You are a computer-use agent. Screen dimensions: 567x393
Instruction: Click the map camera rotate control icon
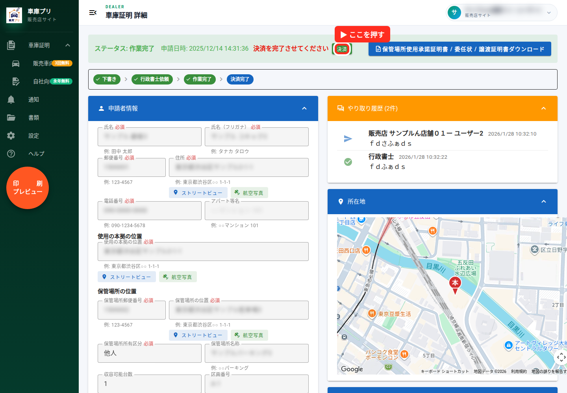point(561,358)
